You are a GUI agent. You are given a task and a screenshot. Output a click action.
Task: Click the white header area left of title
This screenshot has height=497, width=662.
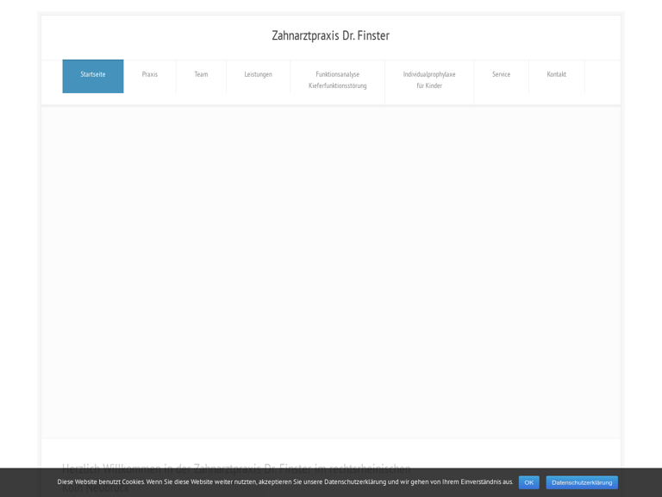click(x=147, y=36)
